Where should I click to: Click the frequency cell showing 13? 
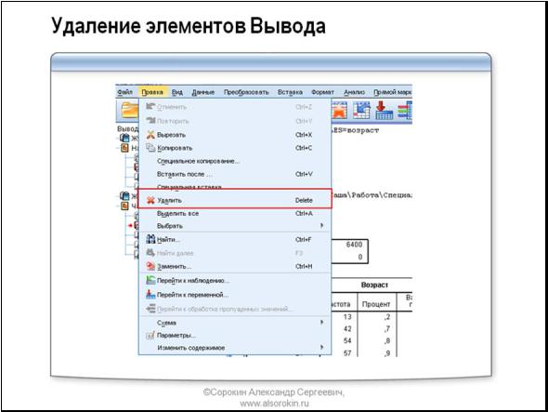click(x=347, y=317)
